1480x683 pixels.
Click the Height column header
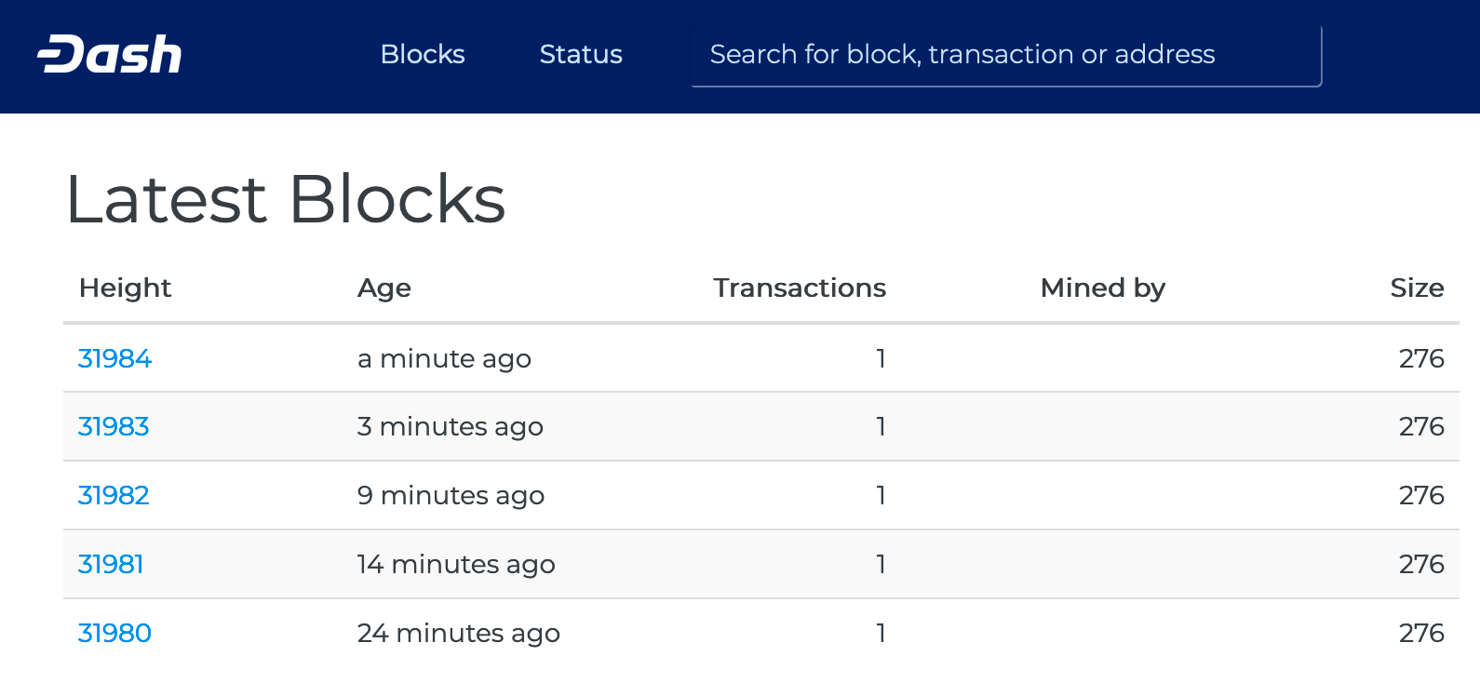point(125,288)
